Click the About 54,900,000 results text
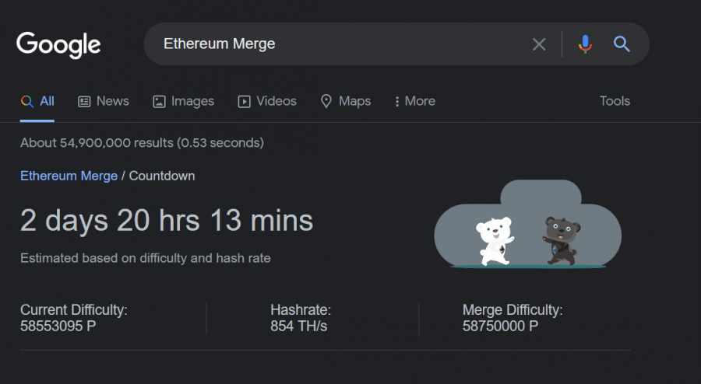Screen dimensions: 701x384 pyautogui.click(x=143, y=143)
